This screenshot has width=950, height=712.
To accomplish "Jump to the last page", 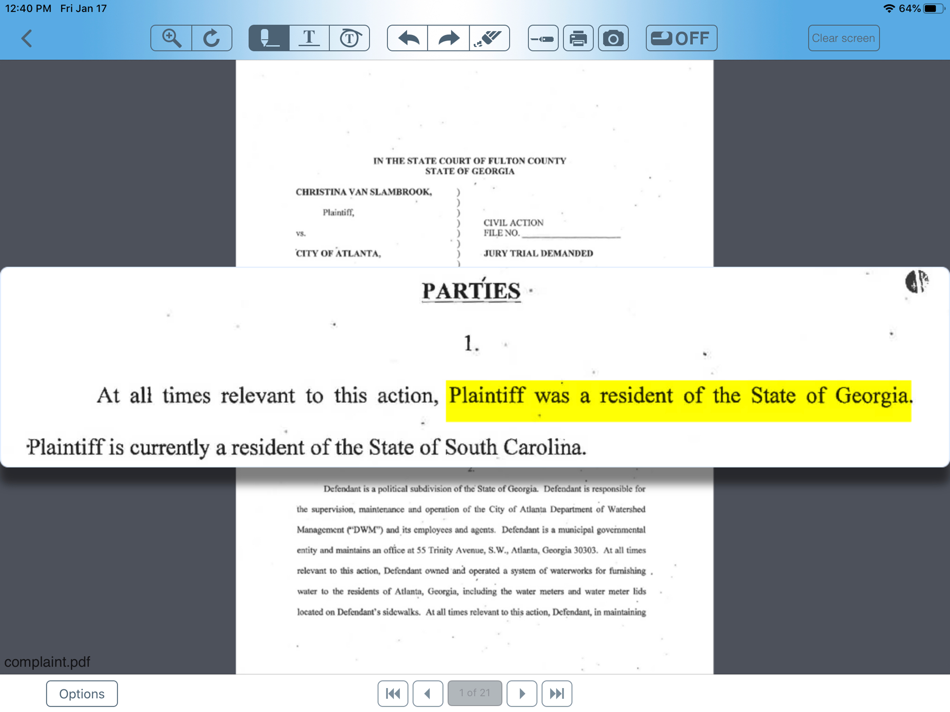I will pos(557,694).
